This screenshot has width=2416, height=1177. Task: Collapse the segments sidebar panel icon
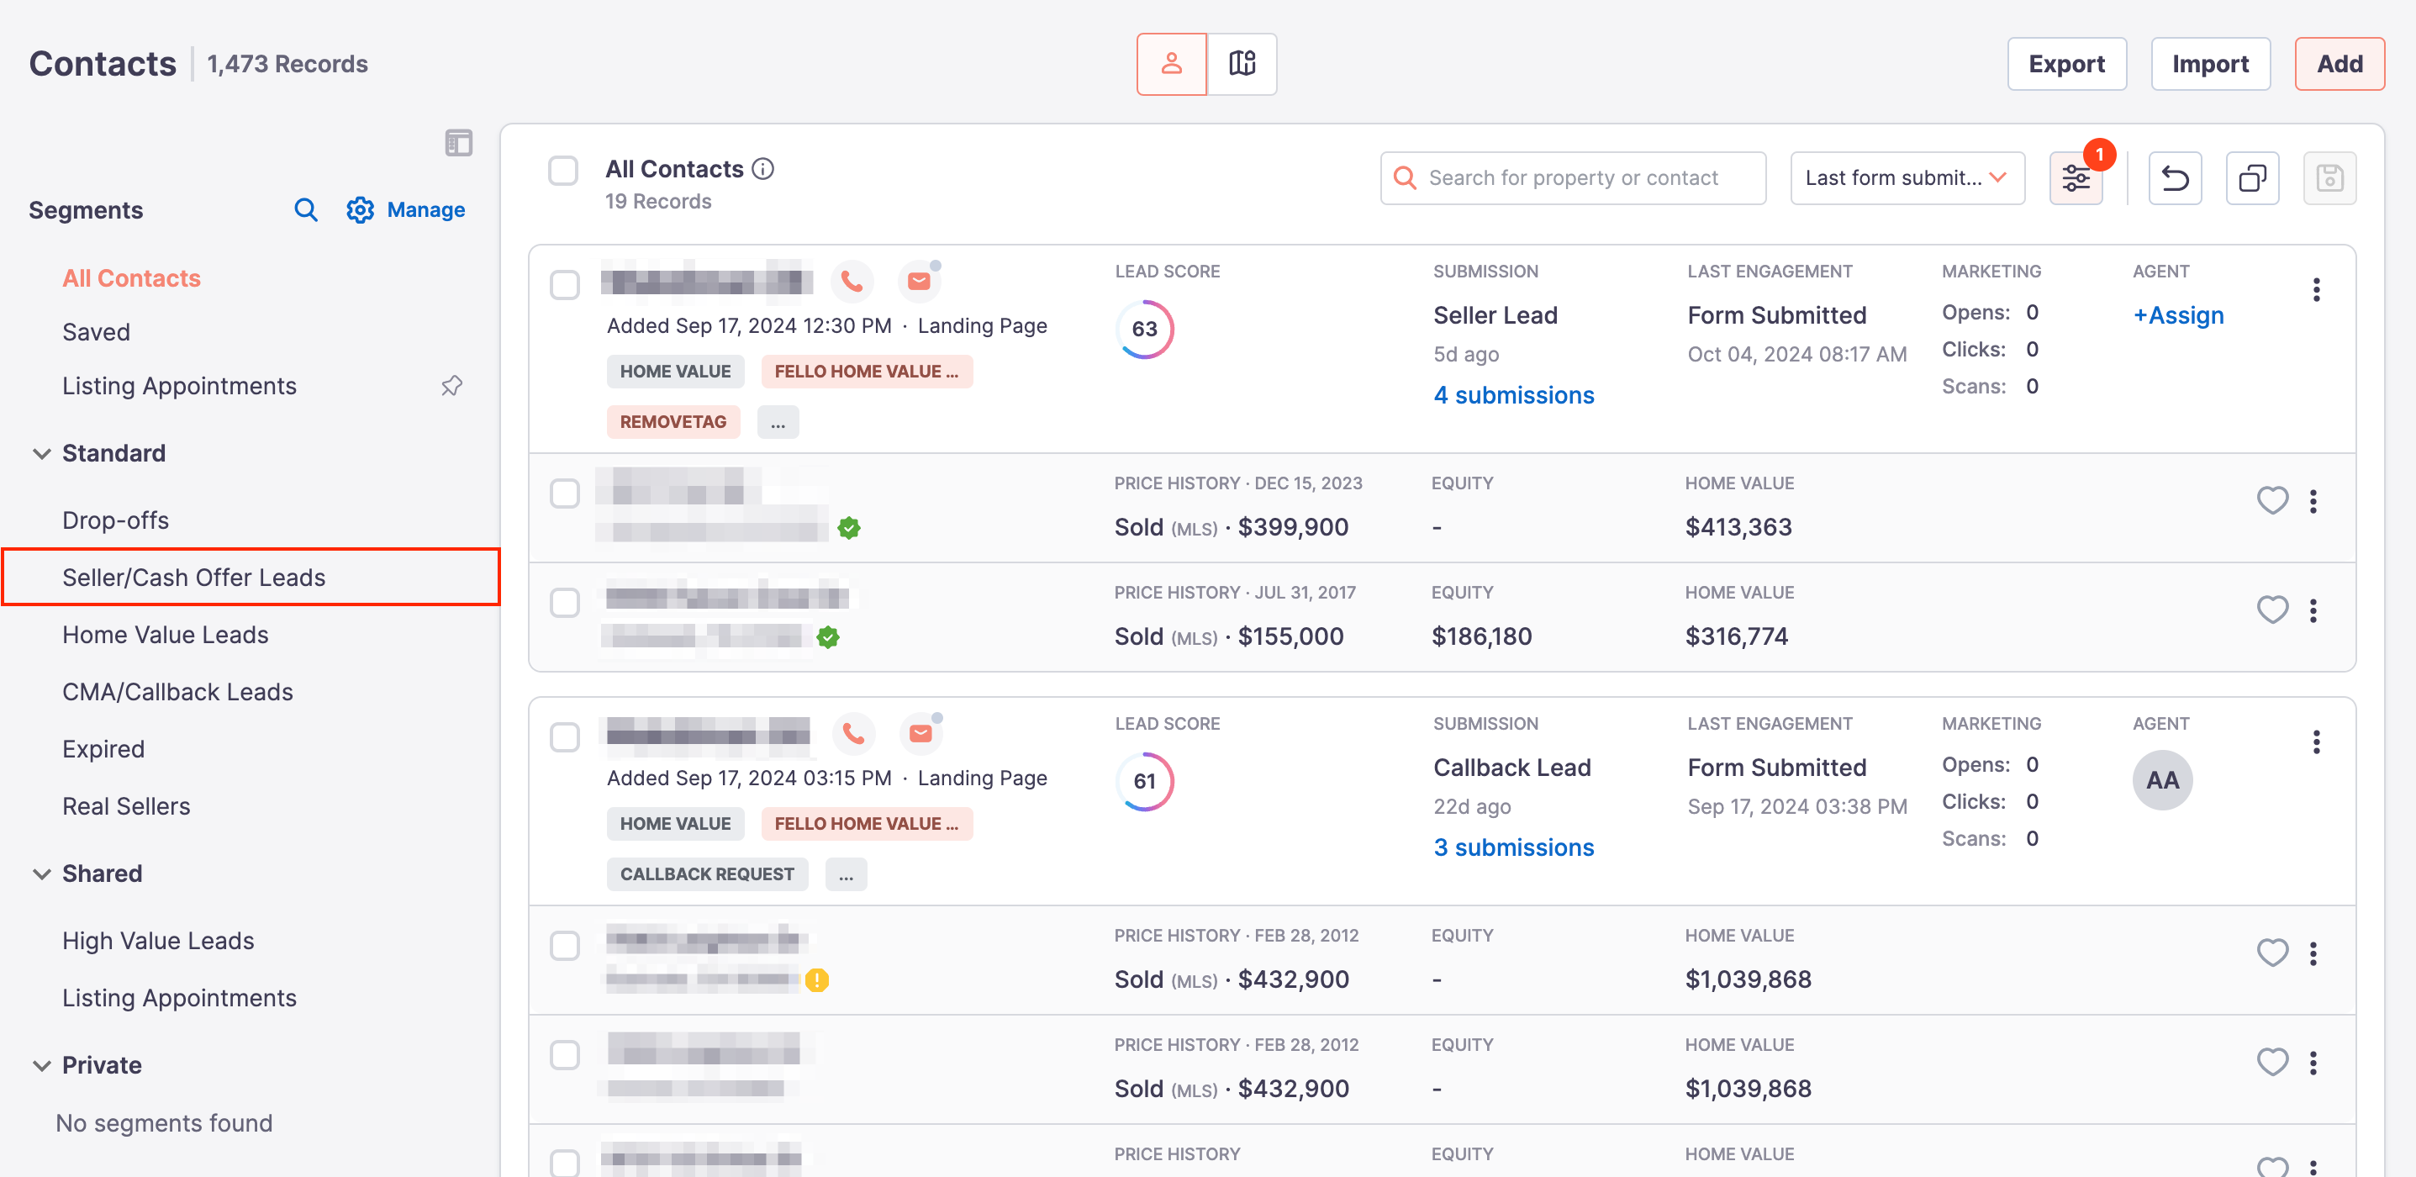459,143
